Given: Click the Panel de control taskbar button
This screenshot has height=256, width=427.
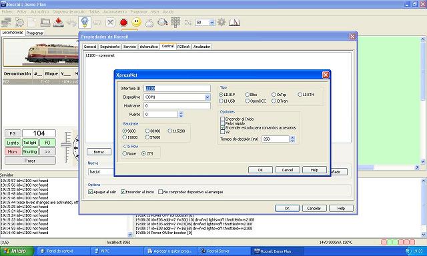Looking at the screenshot, I should [x=63, y=251].
